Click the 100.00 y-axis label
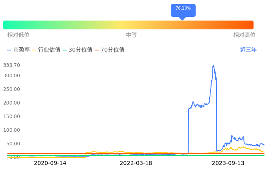Image resolution: width=275 pixels, height=177 pixels. 11,130
